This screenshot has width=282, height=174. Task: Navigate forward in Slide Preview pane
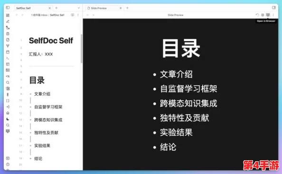93,15
